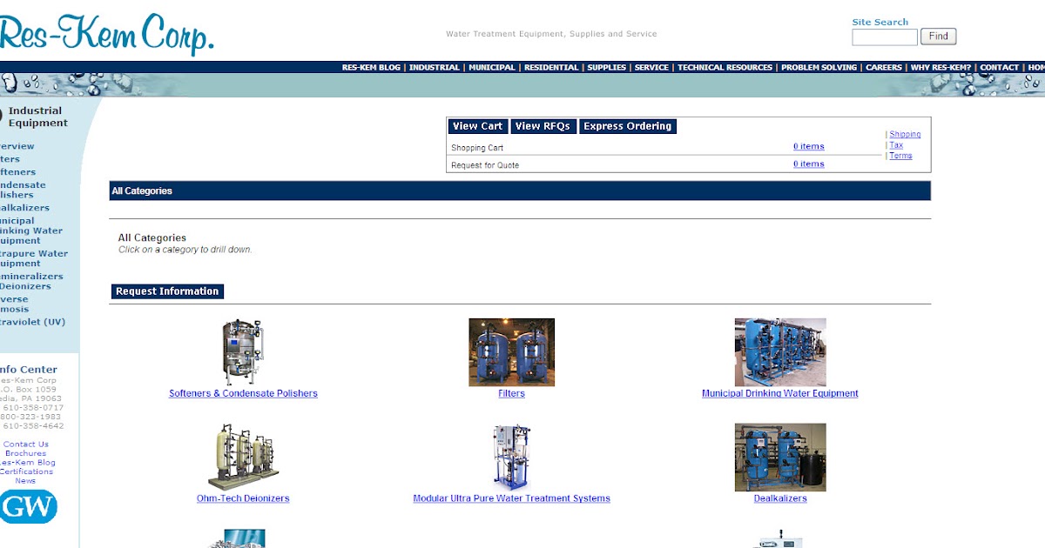Click the View RFQs button

(543, 125)
